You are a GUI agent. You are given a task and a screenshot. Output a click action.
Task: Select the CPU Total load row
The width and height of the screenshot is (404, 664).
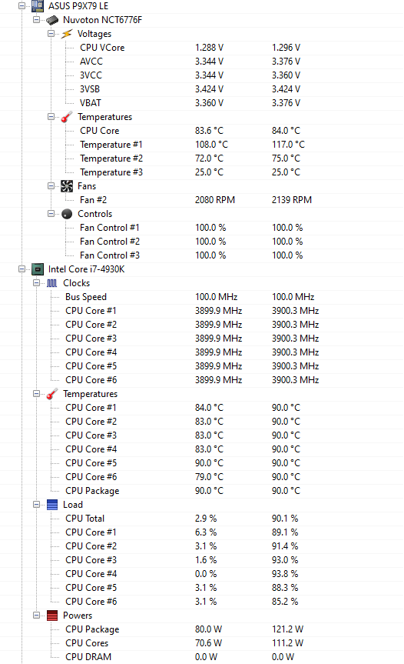[202, 519]
